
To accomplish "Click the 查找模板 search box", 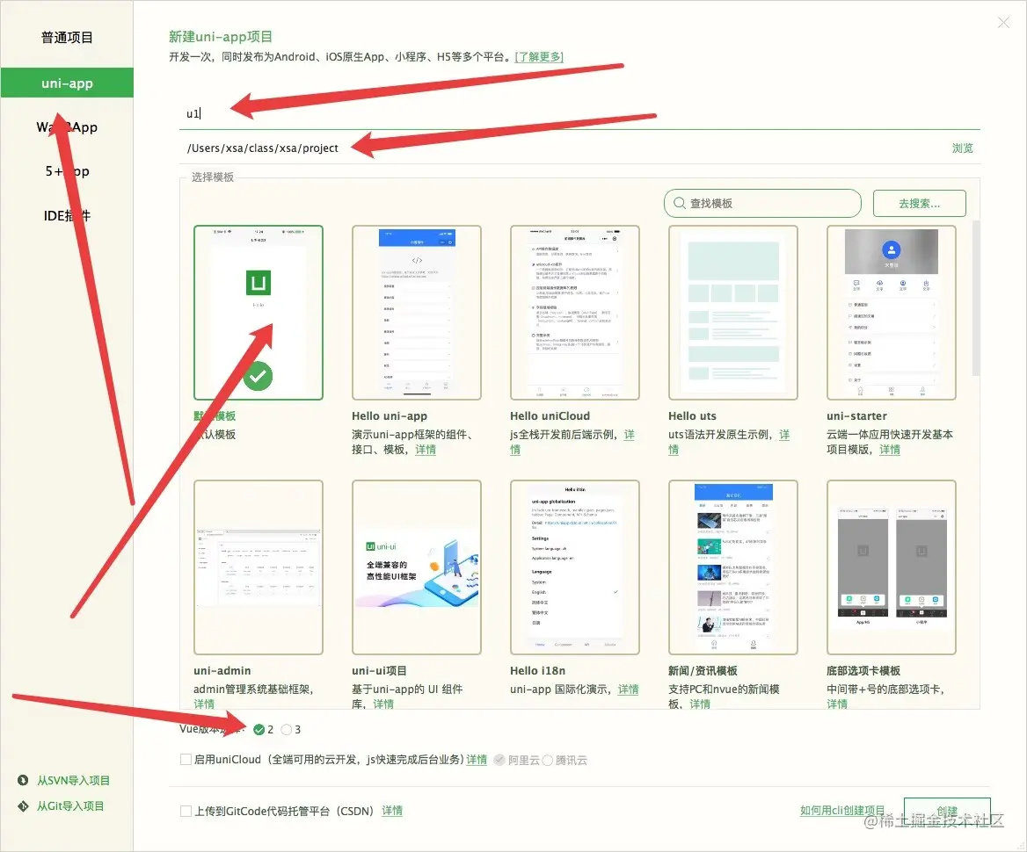I will [762, 204].
